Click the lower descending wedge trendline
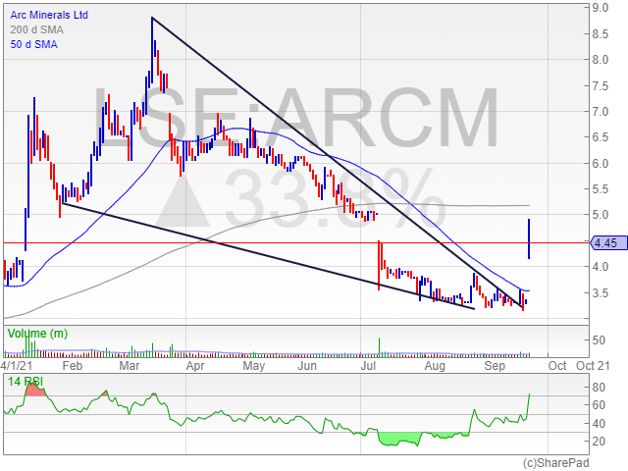This screenshot has height=471, width=628. 268,256
